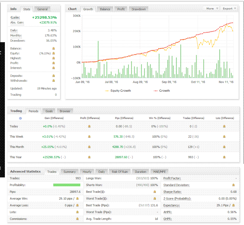
Task: Select the Goals tab in Trading panel
Action: point(49,111)
